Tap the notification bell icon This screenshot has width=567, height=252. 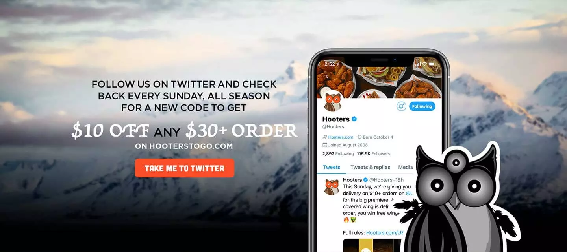[x=401, y=106]
